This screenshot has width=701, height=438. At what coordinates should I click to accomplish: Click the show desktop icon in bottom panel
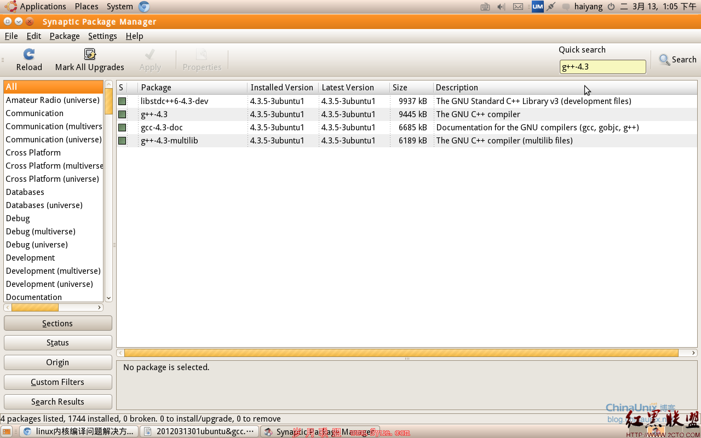click(7, 431)
